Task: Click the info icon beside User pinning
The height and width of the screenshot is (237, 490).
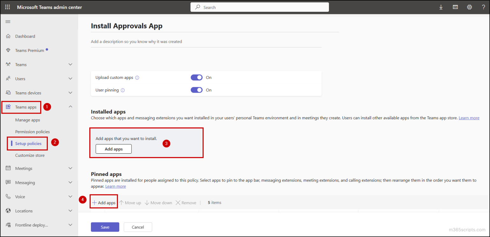Action: pyautogui.click(x=122, y=90)
